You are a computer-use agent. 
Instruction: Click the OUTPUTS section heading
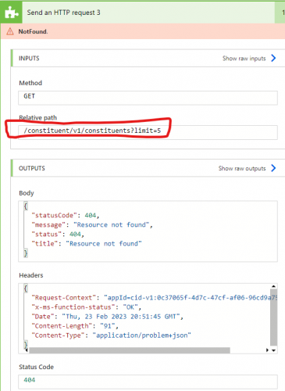pos(32,168)
